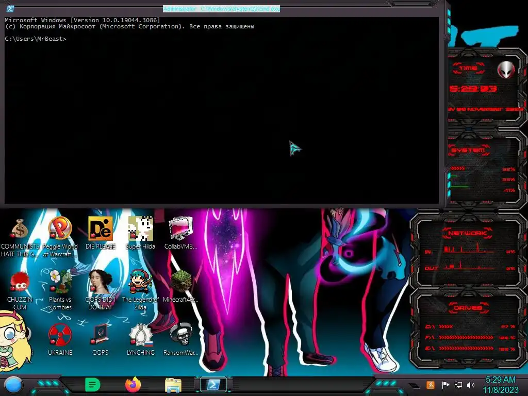
Task: Open the red radiation symbol UKRAINE icon
Action: (60, 339)
